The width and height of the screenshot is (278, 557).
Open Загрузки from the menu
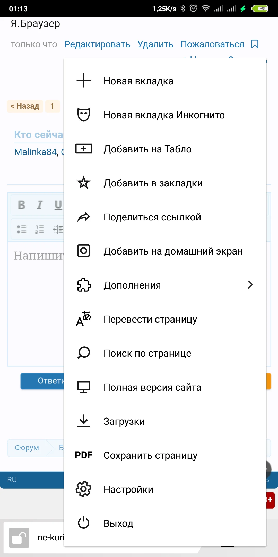coord(124,421)
